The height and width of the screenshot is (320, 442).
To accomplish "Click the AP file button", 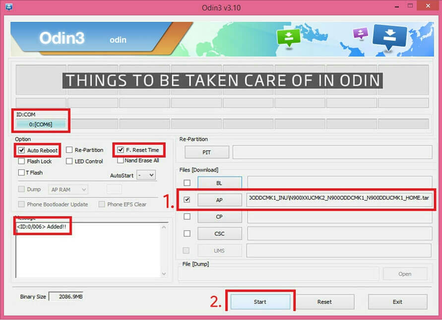I will point(220,200).
